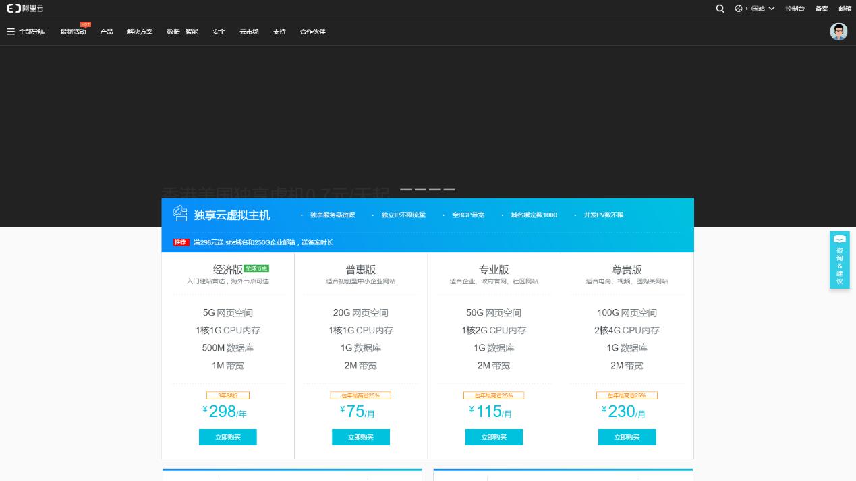Select the 云市场 menu item

click(249, 32)
